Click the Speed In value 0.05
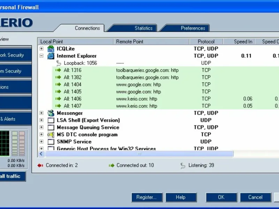The width and height of the screenshot is (279, 209). tap(248, 106)
